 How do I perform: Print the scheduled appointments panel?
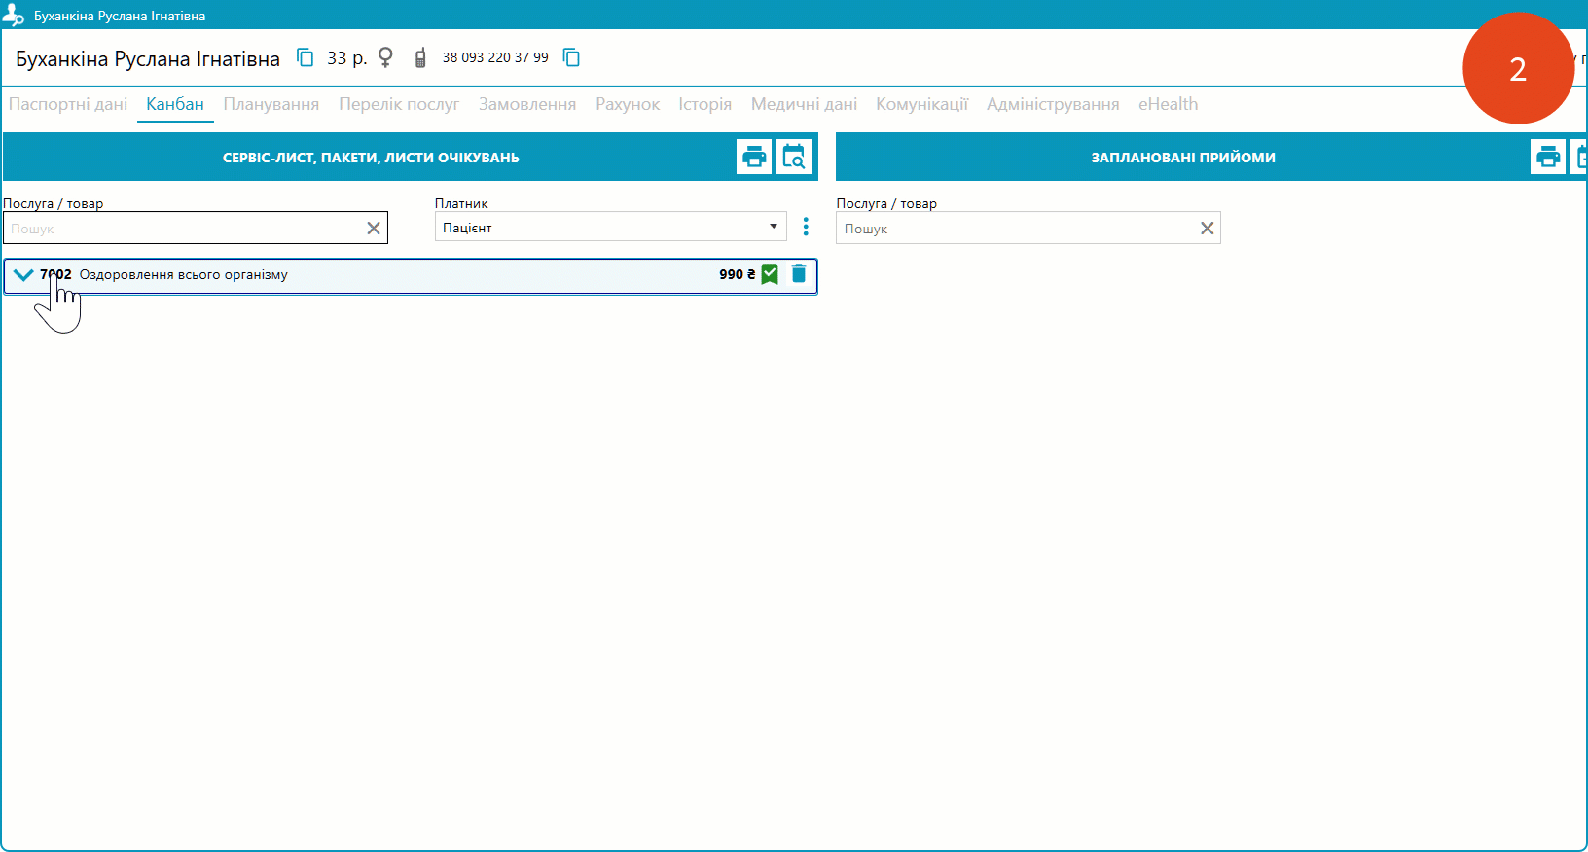1547,157
